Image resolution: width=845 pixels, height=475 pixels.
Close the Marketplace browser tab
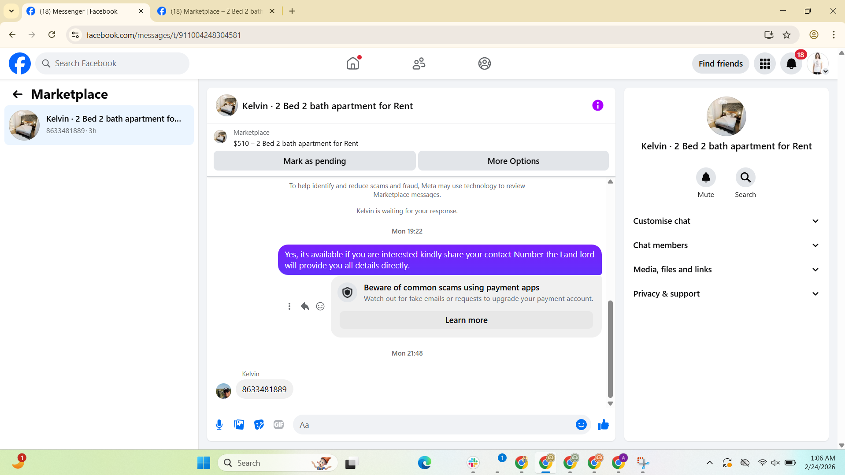[x=272, y=11]
